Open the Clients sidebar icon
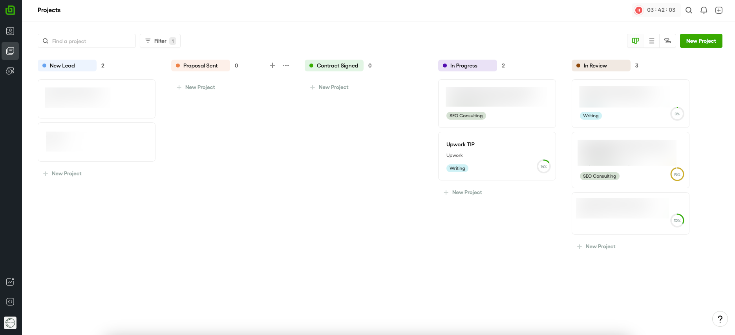The height and width of the screenshot is (335, 735). pyautogui.click(x=10, y=31)
